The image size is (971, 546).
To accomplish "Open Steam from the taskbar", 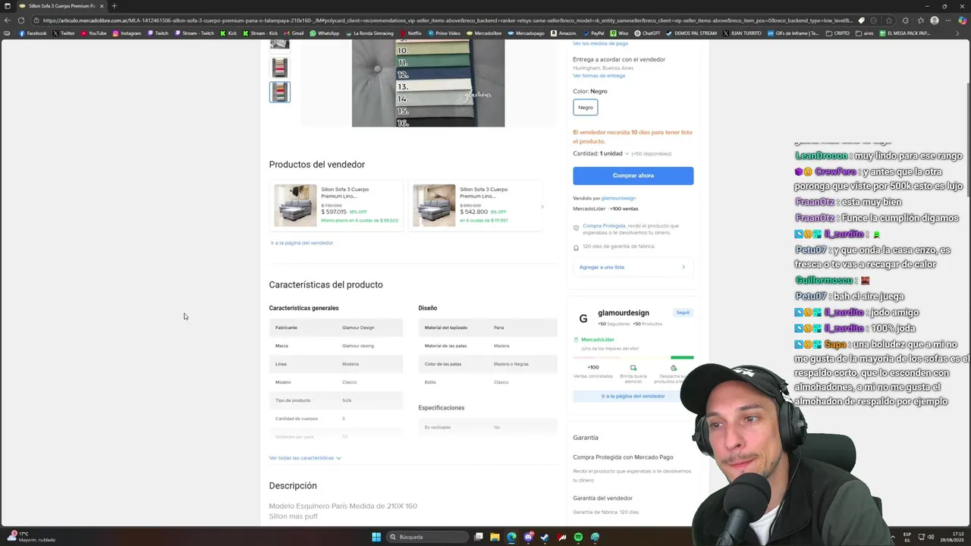I will click(x=545, y=537).
